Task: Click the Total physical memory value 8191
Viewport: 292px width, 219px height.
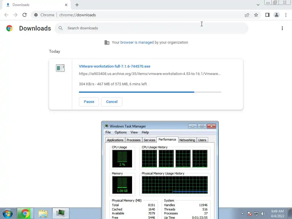Action: [x=151, y=205]
